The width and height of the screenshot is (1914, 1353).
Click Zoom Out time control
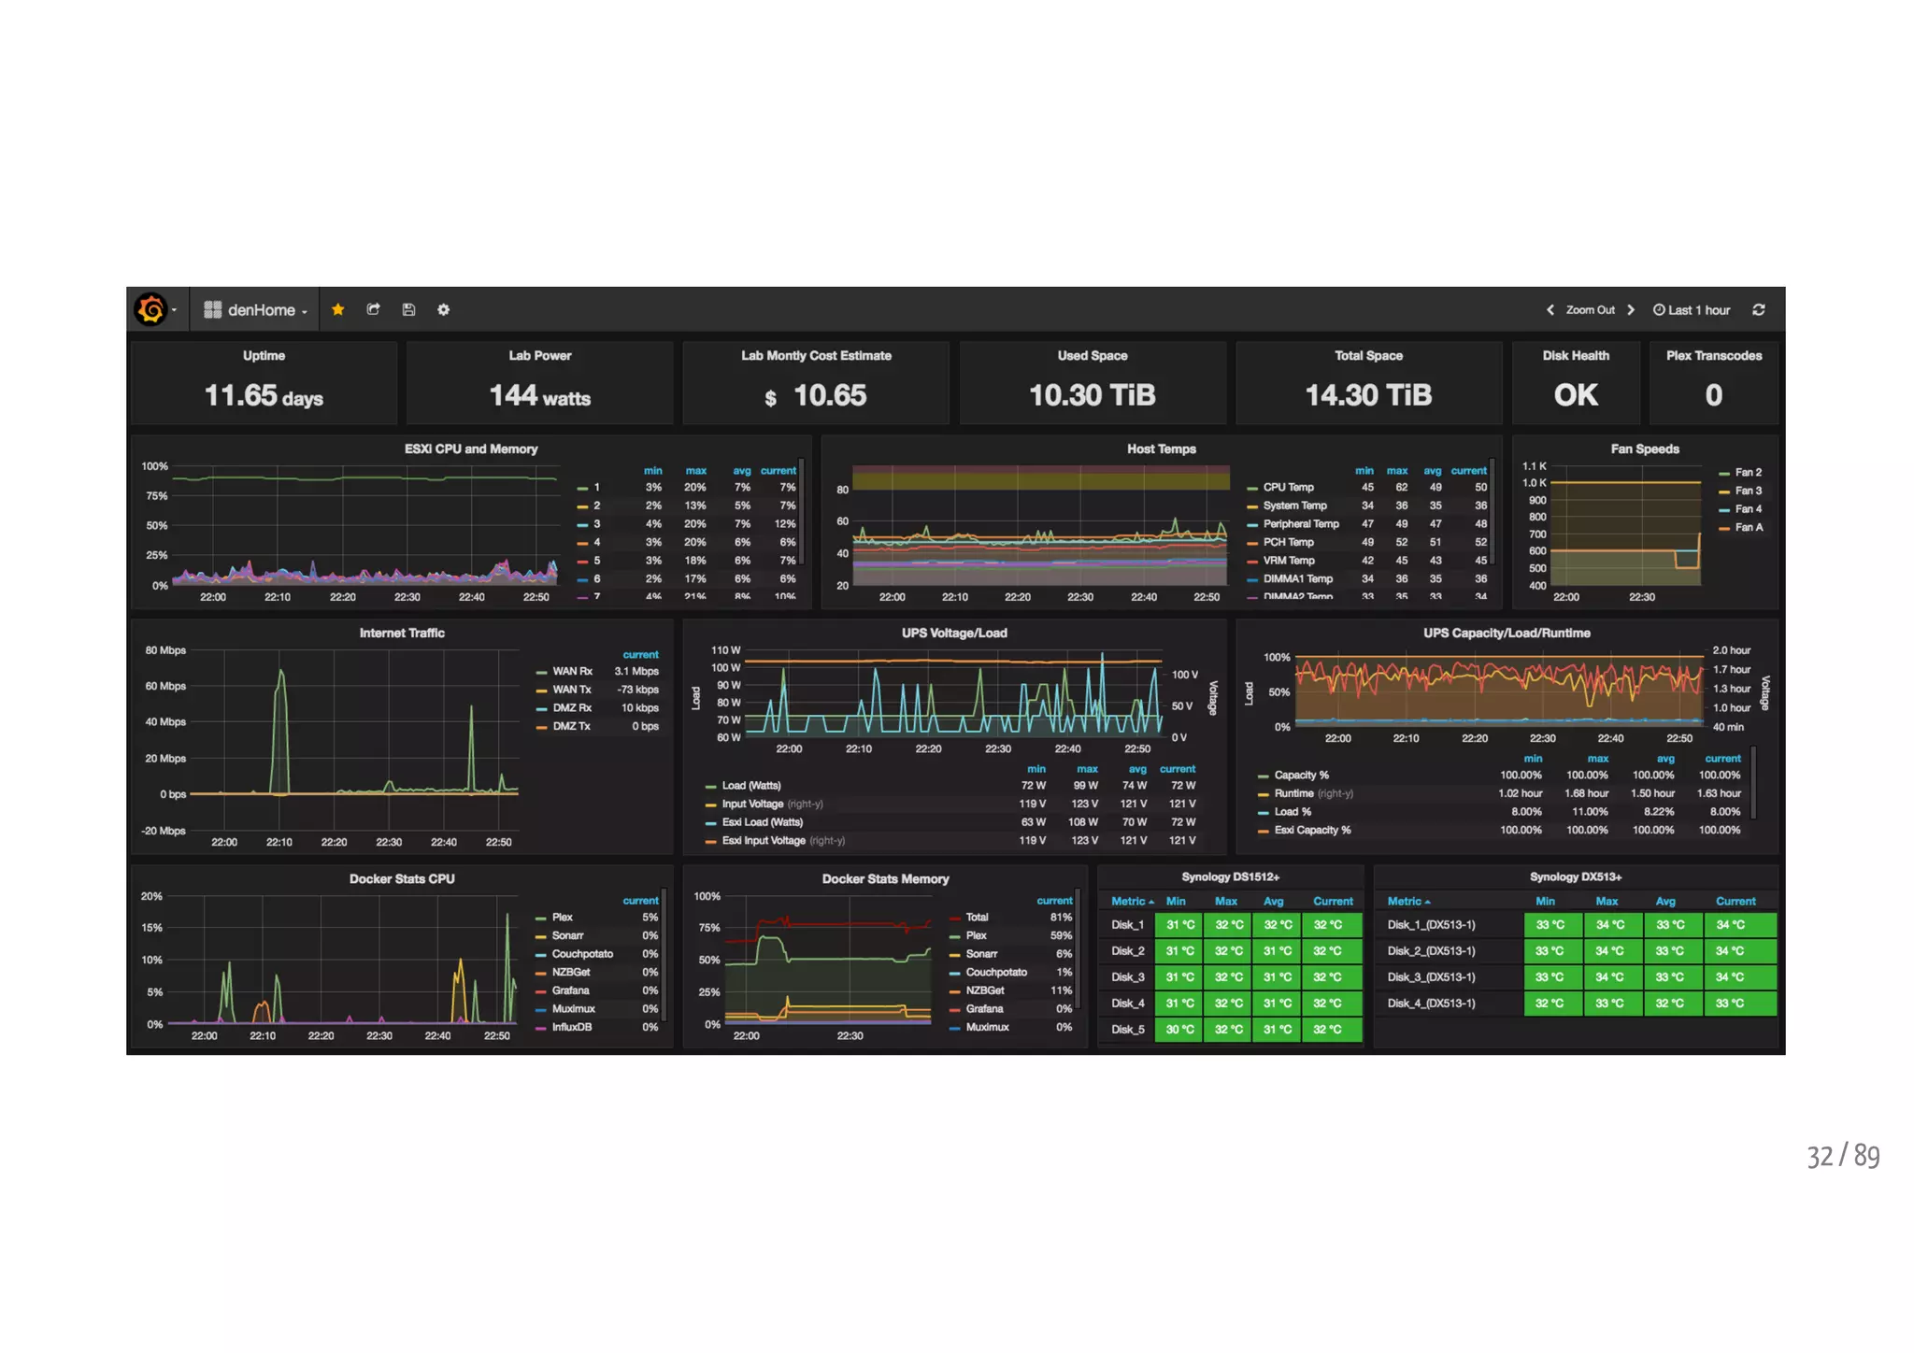coord(1590,309)
